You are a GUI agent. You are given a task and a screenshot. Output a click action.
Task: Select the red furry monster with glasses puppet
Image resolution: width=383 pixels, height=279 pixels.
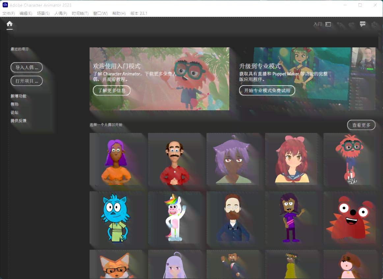tap(349, 159)
